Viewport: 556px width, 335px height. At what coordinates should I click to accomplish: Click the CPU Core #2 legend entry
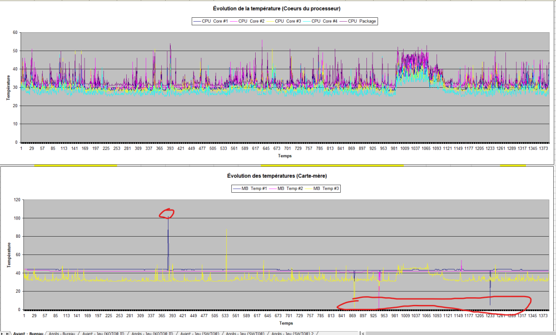252,21
